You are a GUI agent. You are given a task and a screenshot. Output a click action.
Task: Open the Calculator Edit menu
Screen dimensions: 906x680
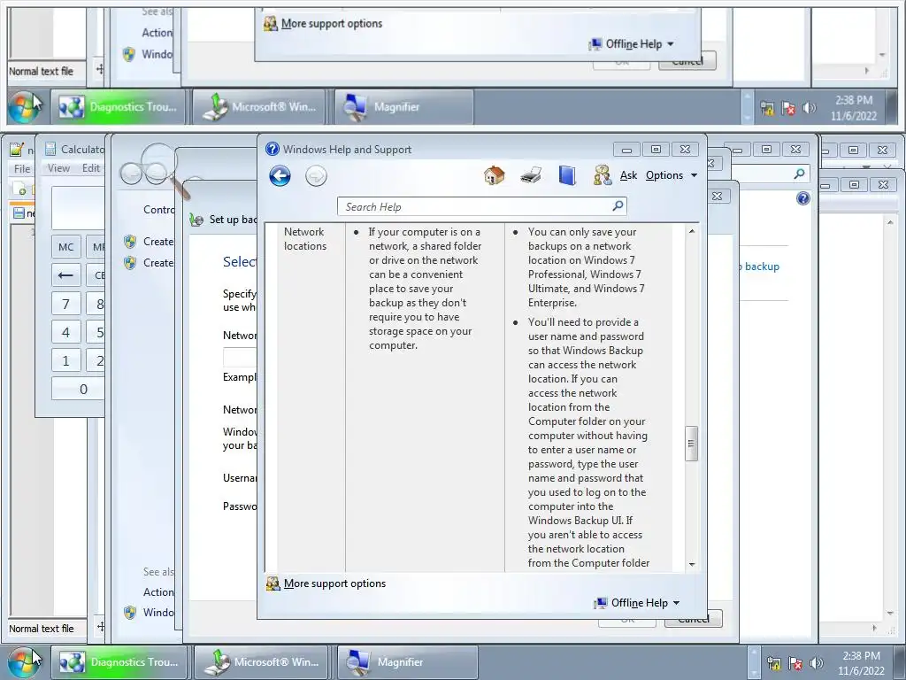pyautogui.click(x=91, y=168)
